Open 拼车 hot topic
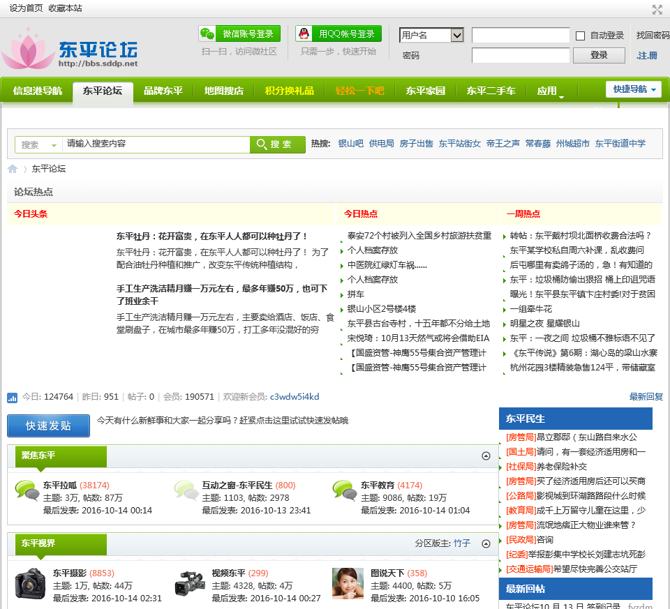 (x=355, y=294)
